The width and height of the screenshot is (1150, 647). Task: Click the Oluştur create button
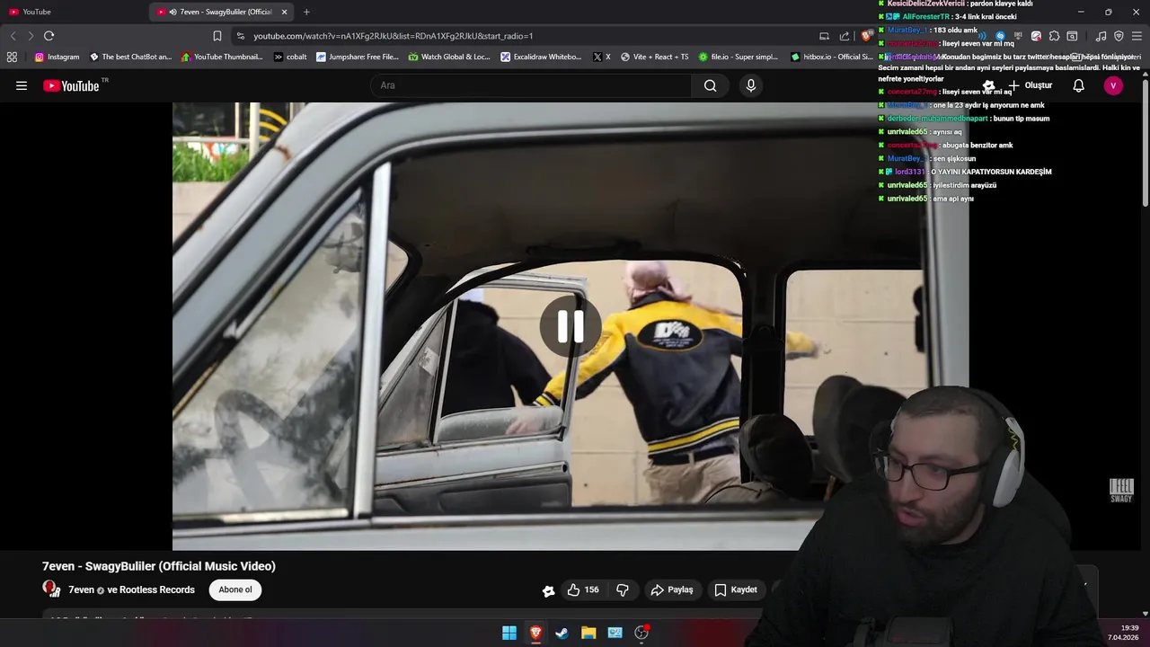pos(1030,85)
